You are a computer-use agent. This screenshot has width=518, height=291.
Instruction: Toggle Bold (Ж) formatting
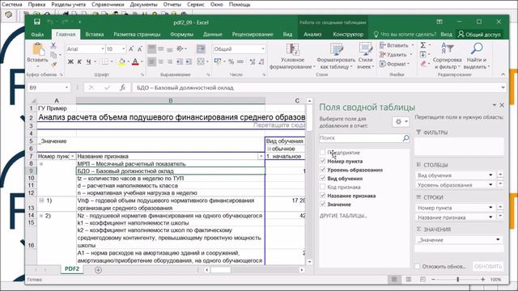point(70,61)
